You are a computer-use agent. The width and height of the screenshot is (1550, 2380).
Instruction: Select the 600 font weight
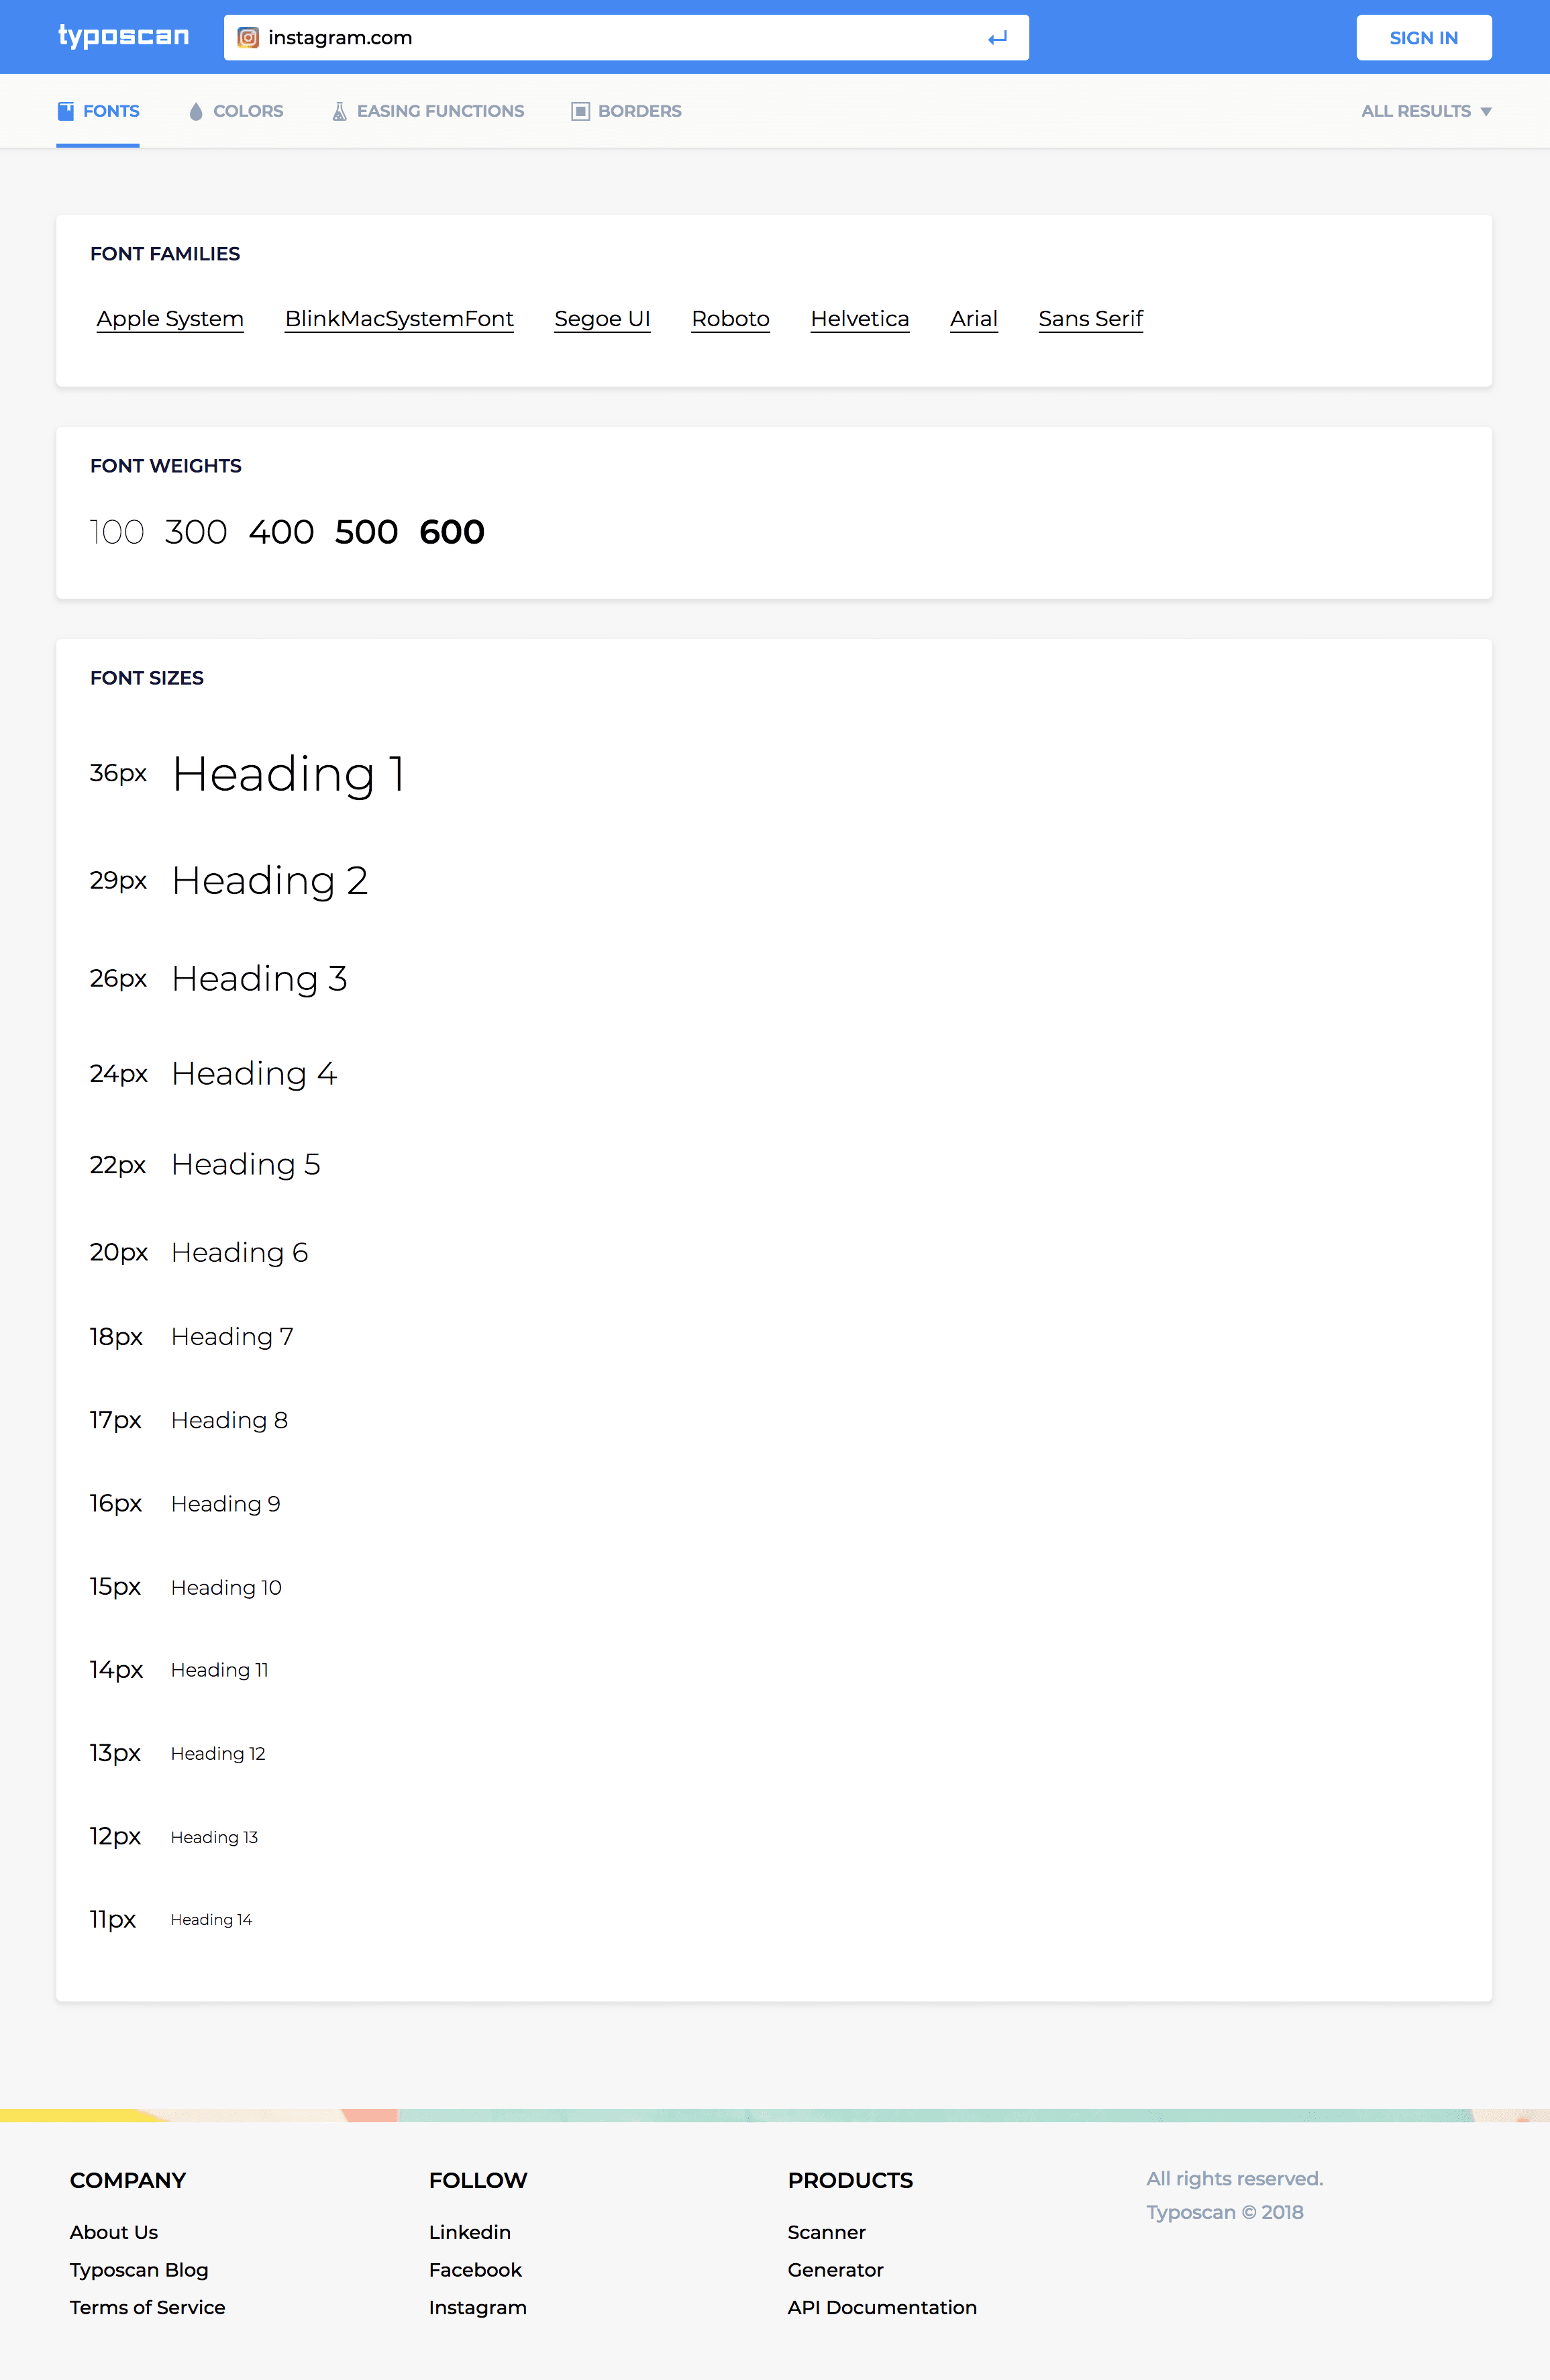coord(452,532)
